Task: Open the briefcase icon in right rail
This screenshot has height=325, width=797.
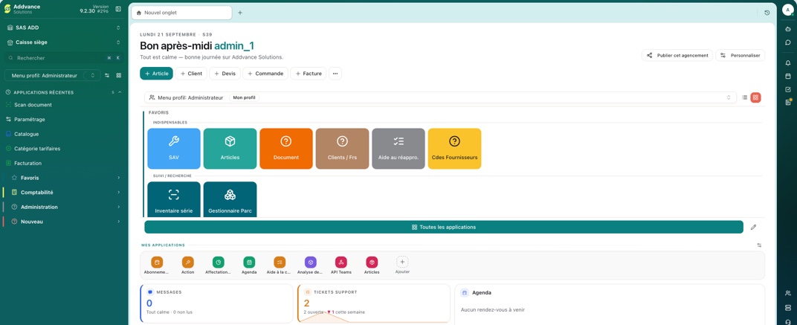Action: [788, 30]
